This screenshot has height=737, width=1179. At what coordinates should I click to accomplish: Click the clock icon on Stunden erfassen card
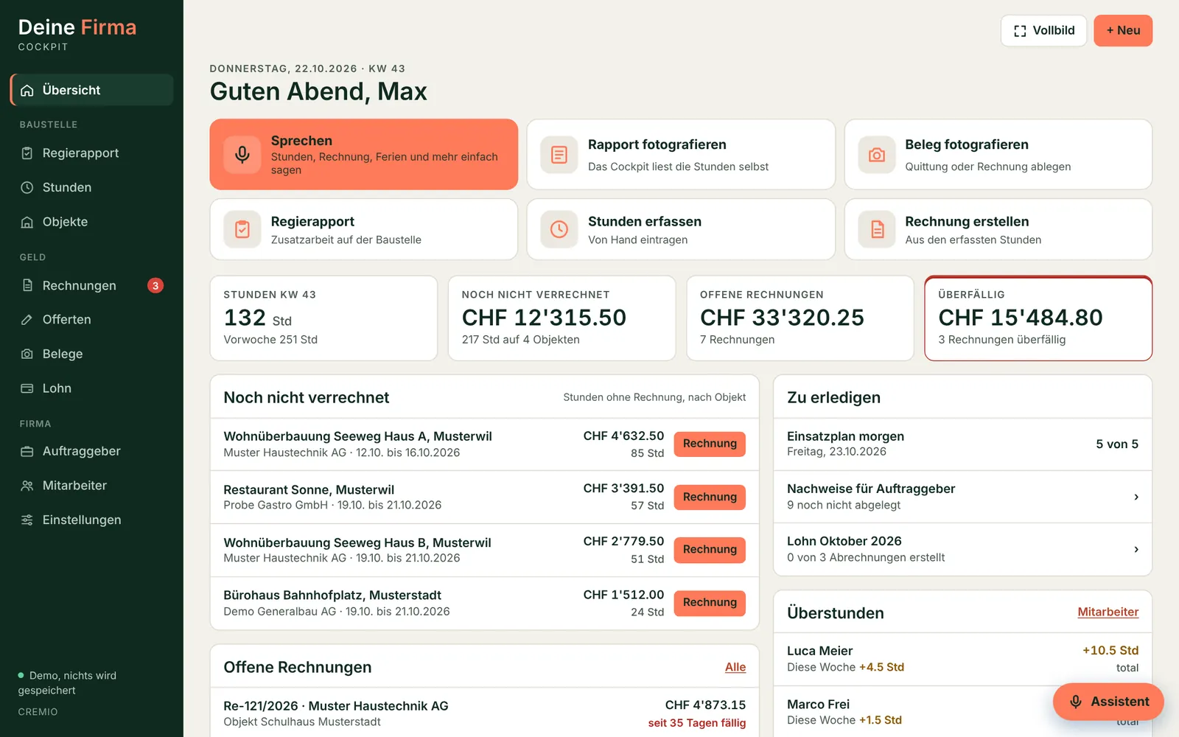tap(559, 229)
